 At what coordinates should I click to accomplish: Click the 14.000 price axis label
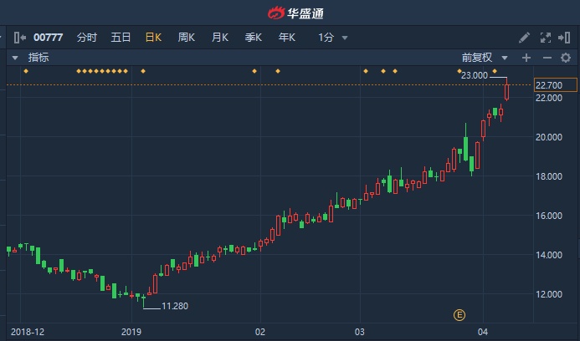click(x=549, y=255)
